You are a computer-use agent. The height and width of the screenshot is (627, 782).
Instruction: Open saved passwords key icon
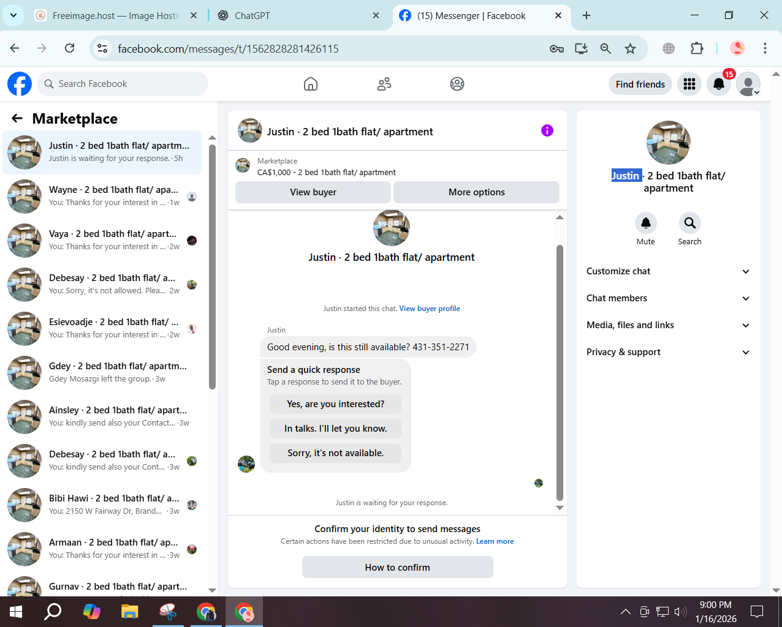click(556, 48)
